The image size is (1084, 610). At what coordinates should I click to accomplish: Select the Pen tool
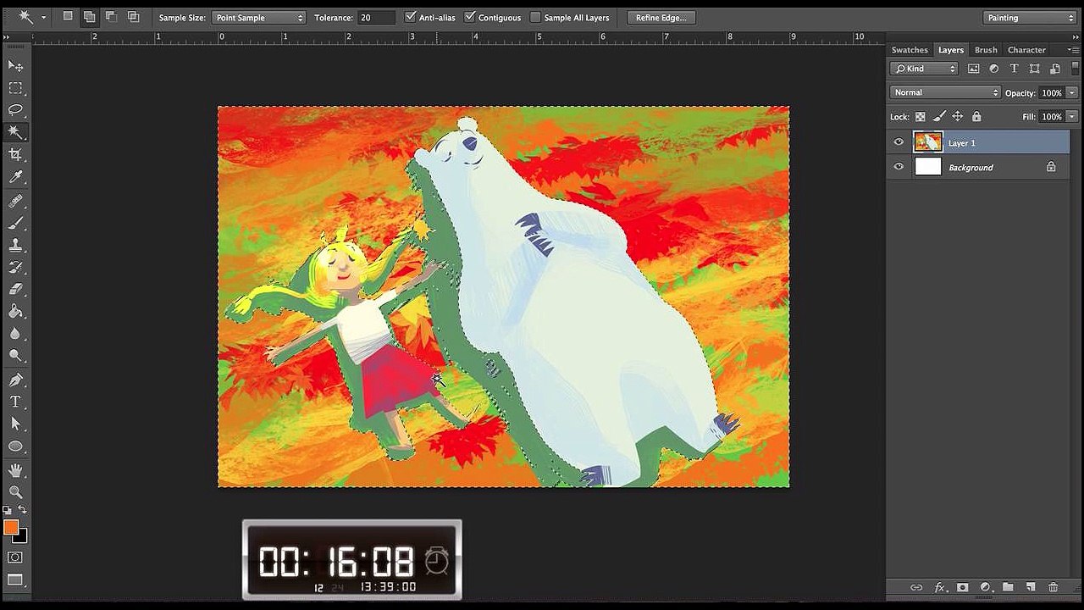[15, 379]
